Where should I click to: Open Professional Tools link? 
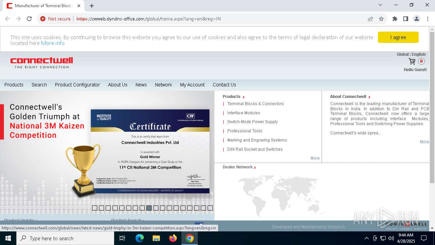[245, 131]
